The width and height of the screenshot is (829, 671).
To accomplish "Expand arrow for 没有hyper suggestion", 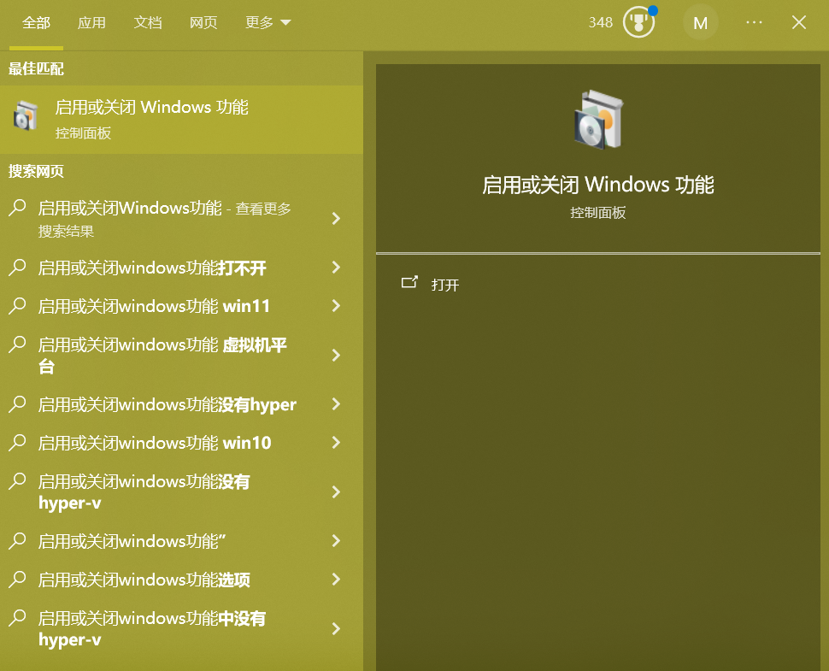I will tap(336, 404).
